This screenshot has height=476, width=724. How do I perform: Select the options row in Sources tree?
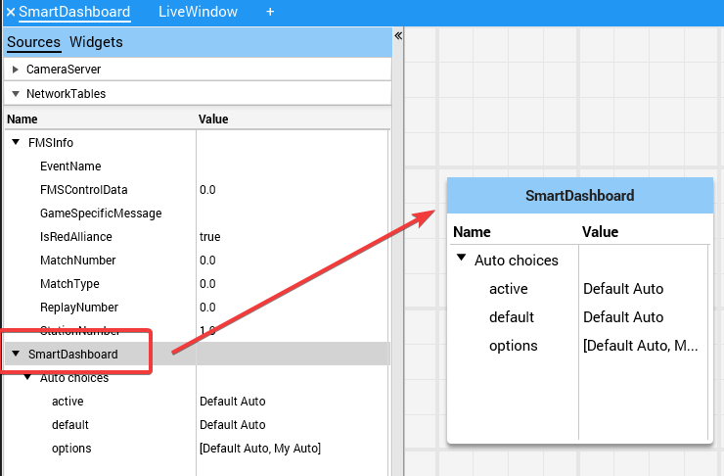(x=71, y=449)
